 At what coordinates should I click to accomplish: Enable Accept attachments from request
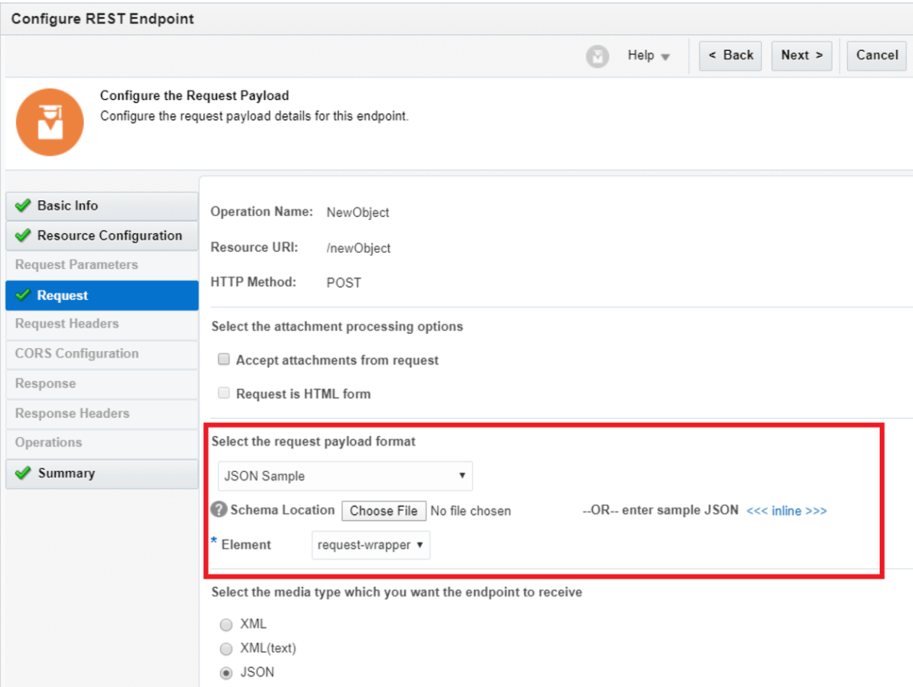point(223,360)
